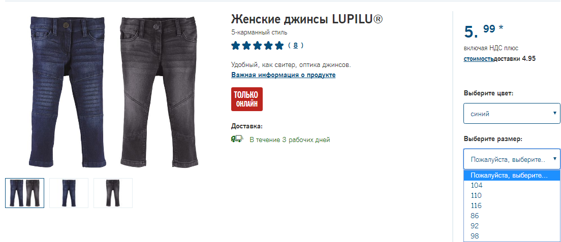Click the delivery truck icon
The width and height of the screenshot is (561, 242).
pyautogui.click(x=237, y=139)
